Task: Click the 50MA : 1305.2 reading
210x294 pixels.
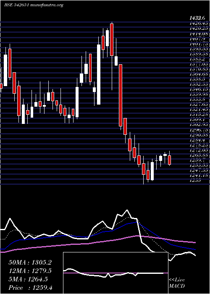Action: (30, 262)
